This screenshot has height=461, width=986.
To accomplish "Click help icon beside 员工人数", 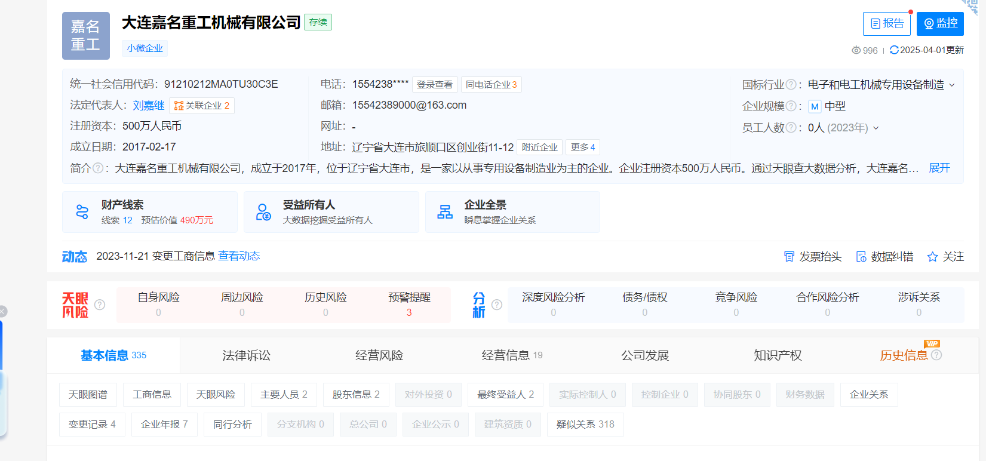I will point(791,127).
